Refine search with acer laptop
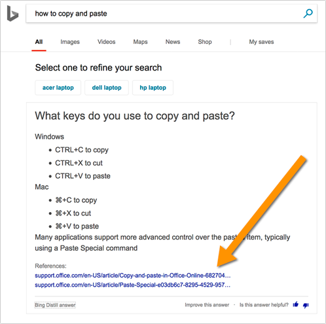 click(x=58, y=88)
